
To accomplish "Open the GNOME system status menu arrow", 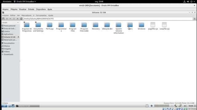I will (194, 2).
